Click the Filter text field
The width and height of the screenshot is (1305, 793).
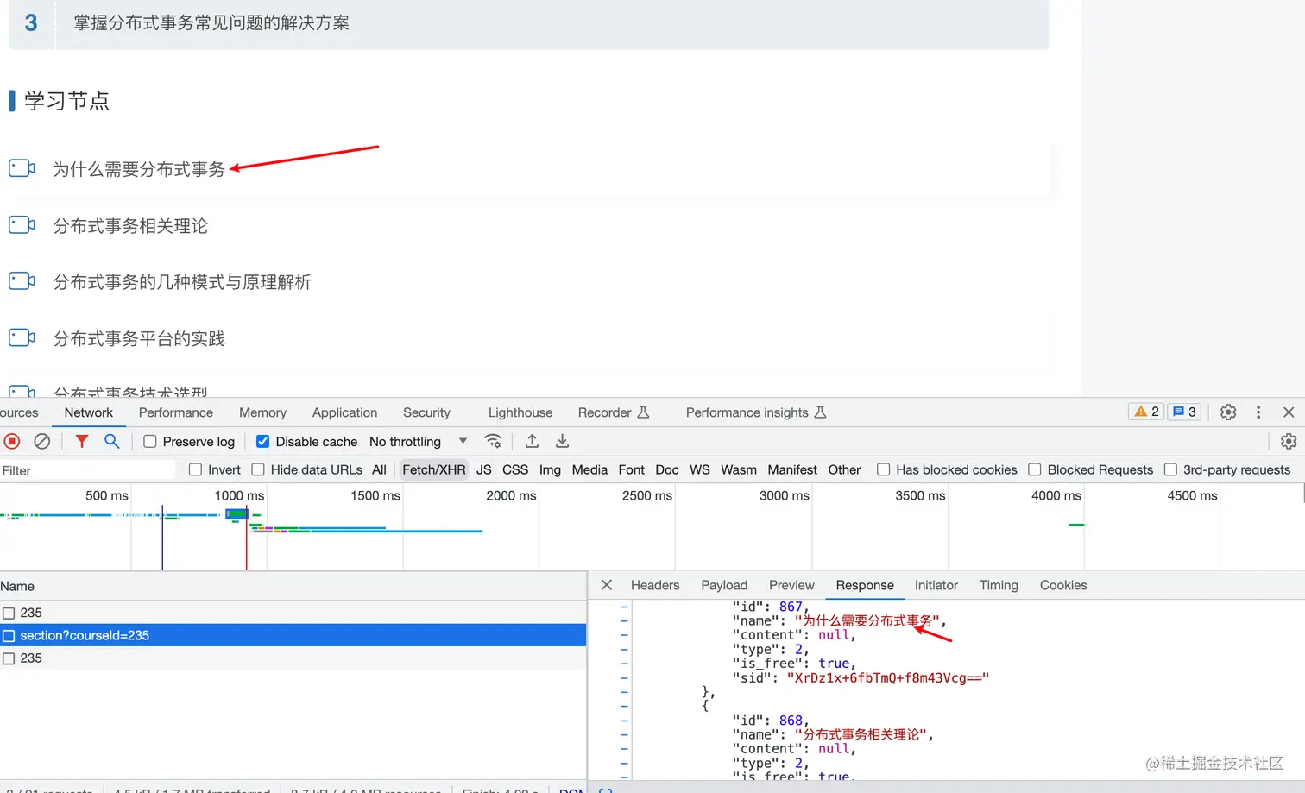(87, 470)
